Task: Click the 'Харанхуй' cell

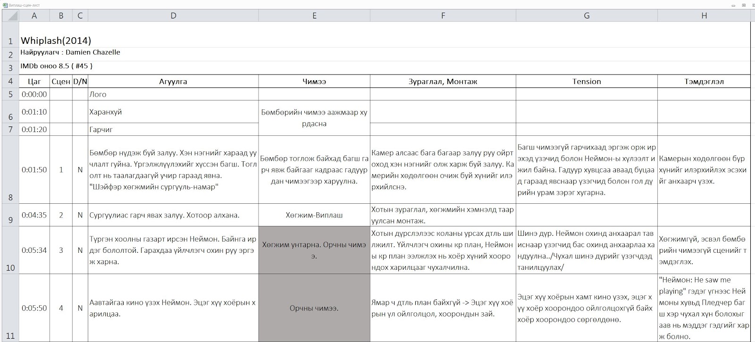Action: click(173, 112)
